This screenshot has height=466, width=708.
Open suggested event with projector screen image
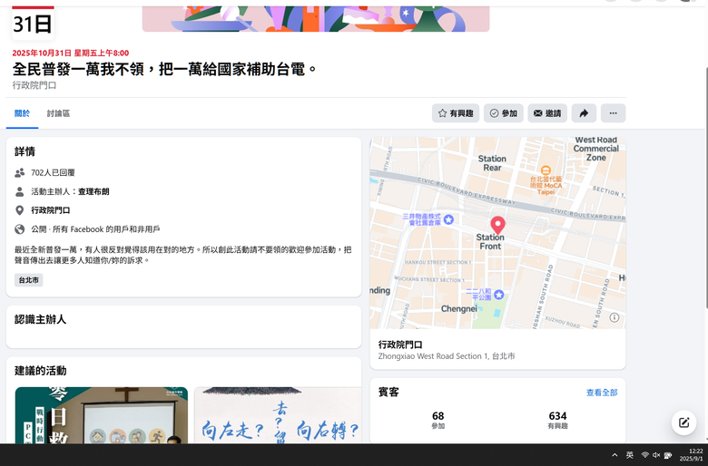(x=101, y=415)
